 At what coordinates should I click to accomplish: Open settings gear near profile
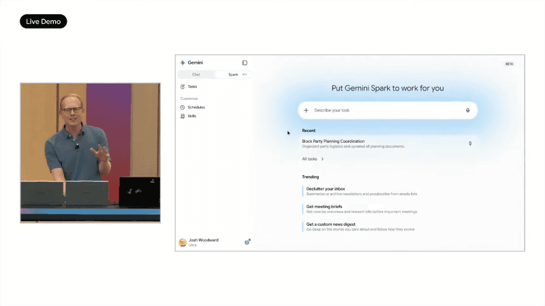[x=247, y=243]
